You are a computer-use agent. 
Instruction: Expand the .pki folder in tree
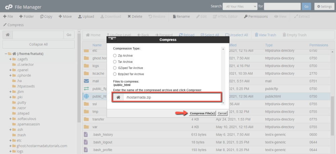coord(10,97)
